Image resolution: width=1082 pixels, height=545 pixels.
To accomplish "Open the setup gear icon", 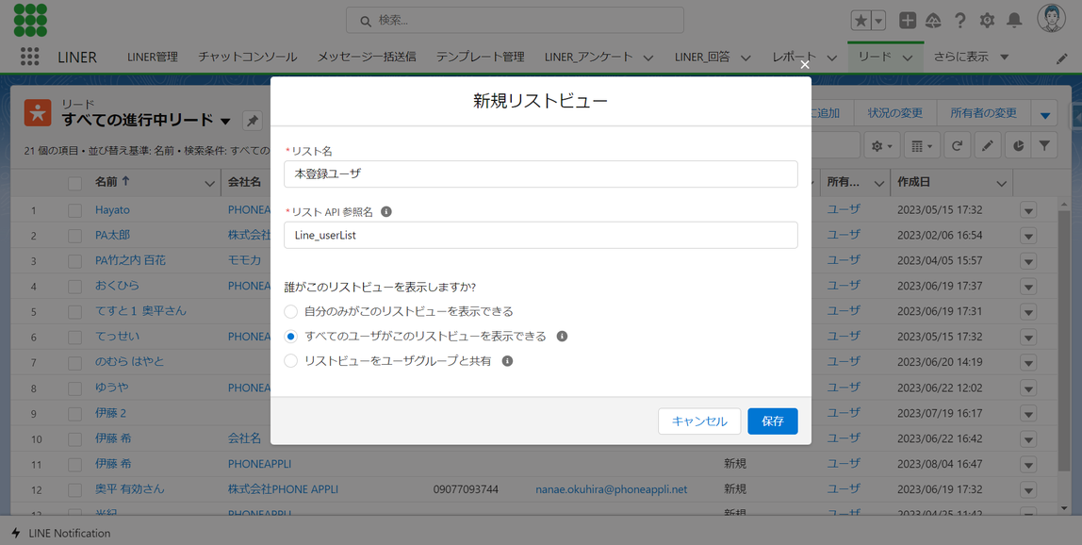I will tap(988, 21).
